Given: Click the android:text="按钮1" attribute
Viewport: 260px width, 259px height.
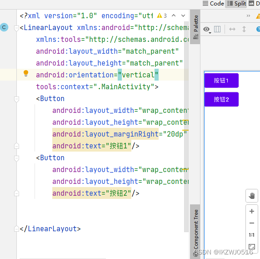Looking at the screenshot, I should (92, 146).
